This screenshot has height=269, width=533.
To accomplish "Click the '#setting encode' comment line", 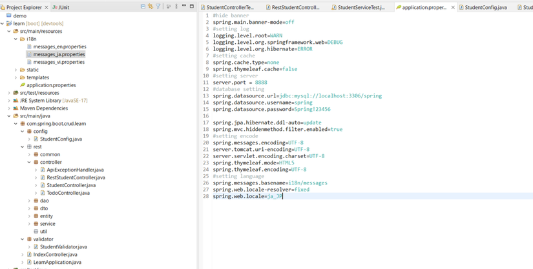I will 235,136.
